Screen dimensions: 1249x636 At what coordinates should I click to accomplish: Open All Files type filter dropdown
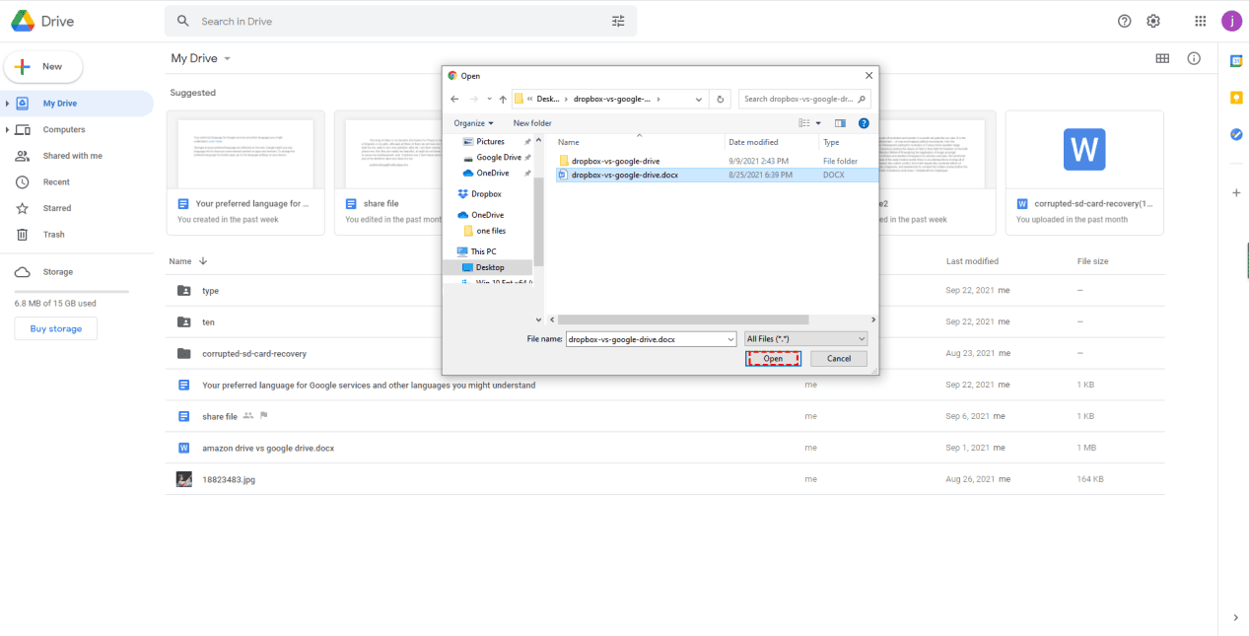coord(806,338)
